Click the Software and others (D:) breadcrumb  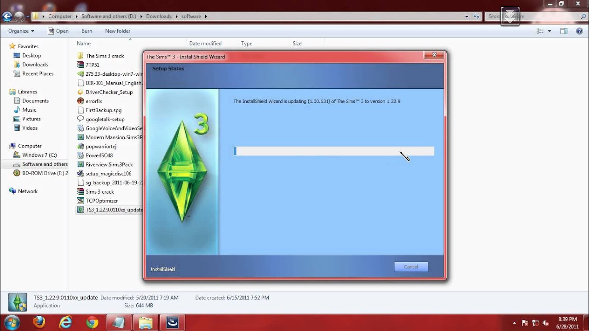point(109,17)
